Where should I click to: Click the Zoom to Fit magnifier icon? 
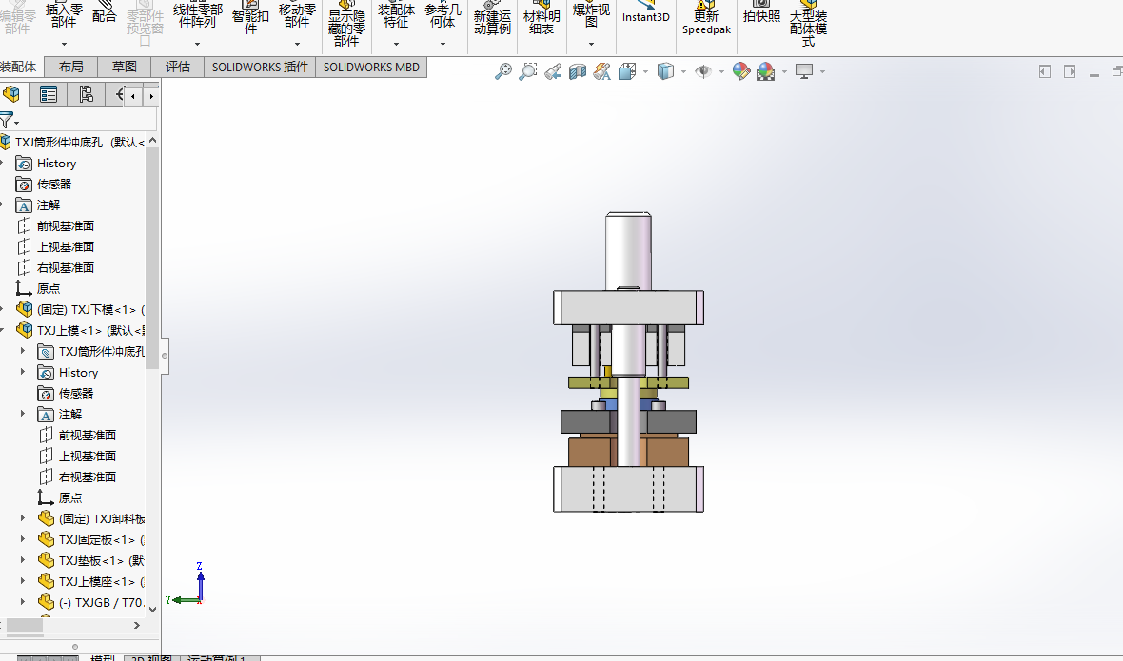coord(503,70)
